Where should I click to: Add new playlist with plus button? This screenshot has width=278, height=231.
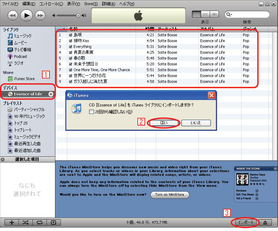click(12, 222)
